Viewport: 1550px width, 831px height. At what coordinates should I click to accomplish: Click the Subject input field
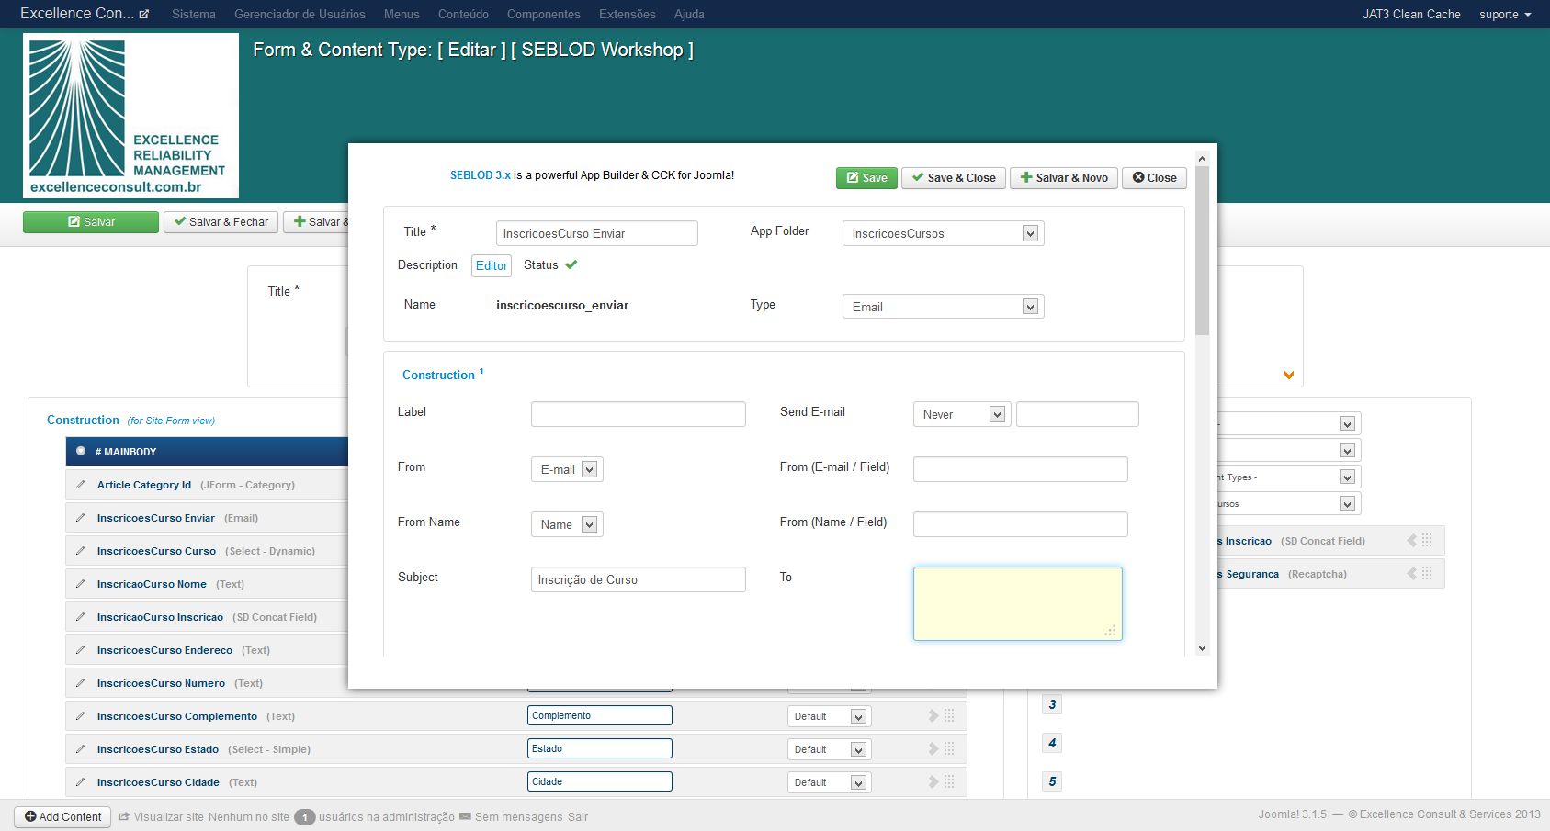click(638, 579)
